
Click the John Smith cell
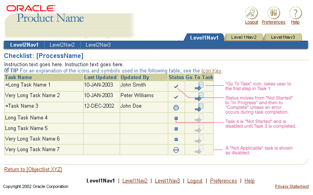(144, 86)
